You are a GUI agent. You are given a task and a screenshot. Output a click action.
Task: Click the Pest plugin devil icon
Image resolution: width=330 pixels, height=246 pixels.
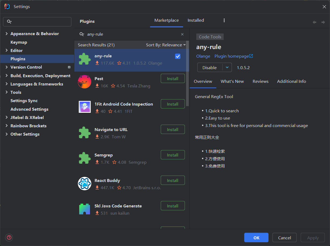85,82
